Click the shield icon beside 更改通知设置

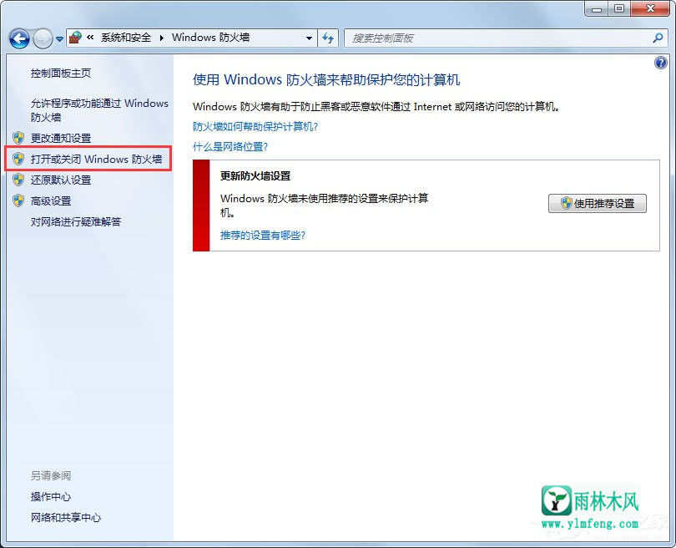click(x=18, y=138)
